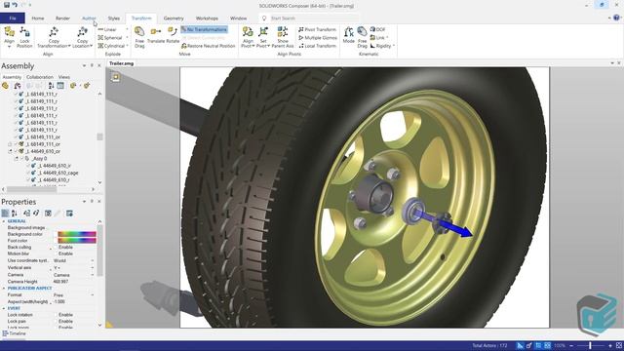Click the Linear explode icon
The width and height of the screenshot is (624, 351).
[100, 29]
